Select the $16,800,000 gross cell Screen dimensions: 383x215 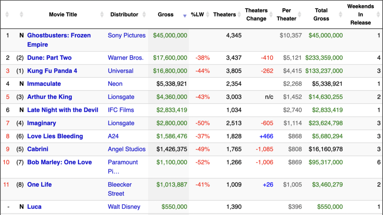[170, 71]
